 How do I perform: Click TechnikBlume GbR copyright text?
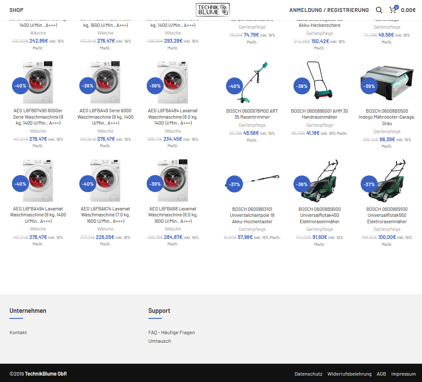pos(46,373)
